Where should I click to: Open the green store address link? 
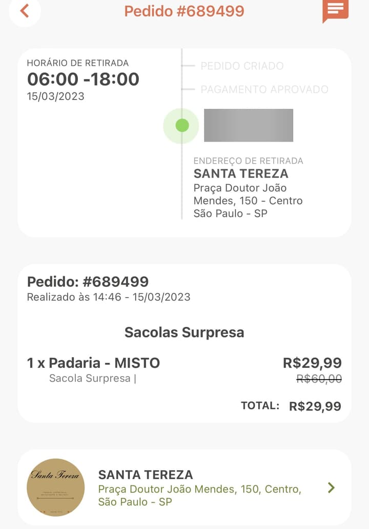coord(199,495)
